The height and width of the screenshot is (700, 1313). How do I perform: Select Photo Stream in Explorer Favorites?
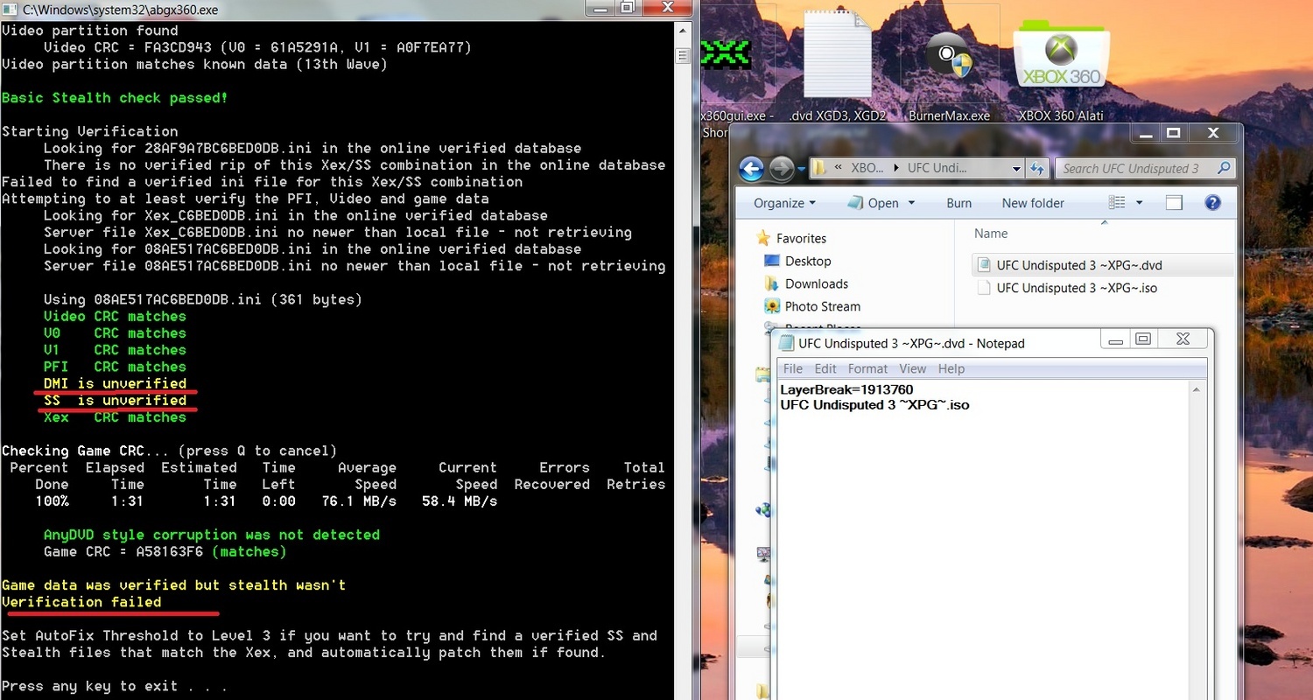click(822, 306)
